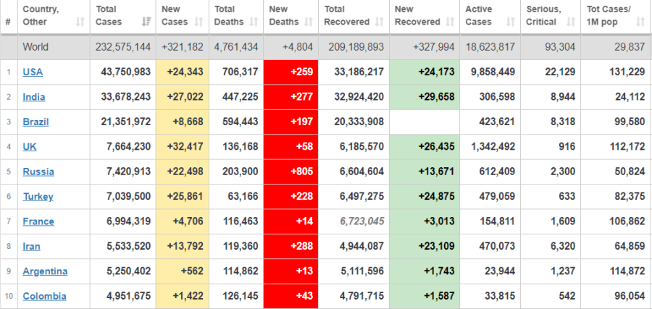Select World total recovered 209,189,893
The width and height of the screenshot is (652, 309).
pyautogui.click(x=356, y=47)
